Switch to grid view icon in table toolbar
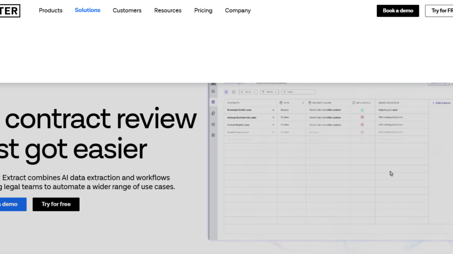Image resolution: width=453 pixels, height=254 pixels. [233, 92]
